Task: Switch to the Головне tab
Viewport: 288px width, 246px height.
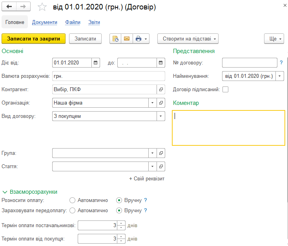Action: [x=15, y=22]
